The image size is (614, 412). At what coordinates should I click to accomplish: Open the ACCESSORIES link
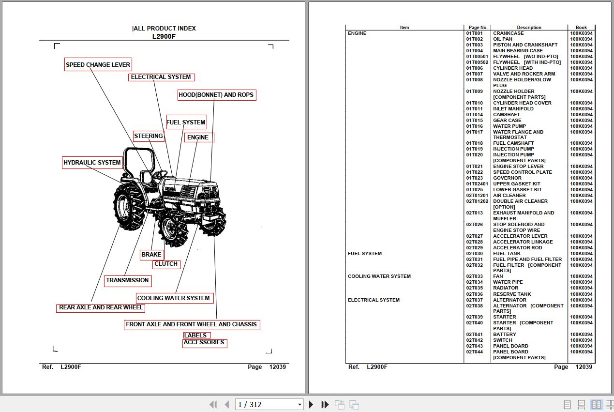click(204, 343)
